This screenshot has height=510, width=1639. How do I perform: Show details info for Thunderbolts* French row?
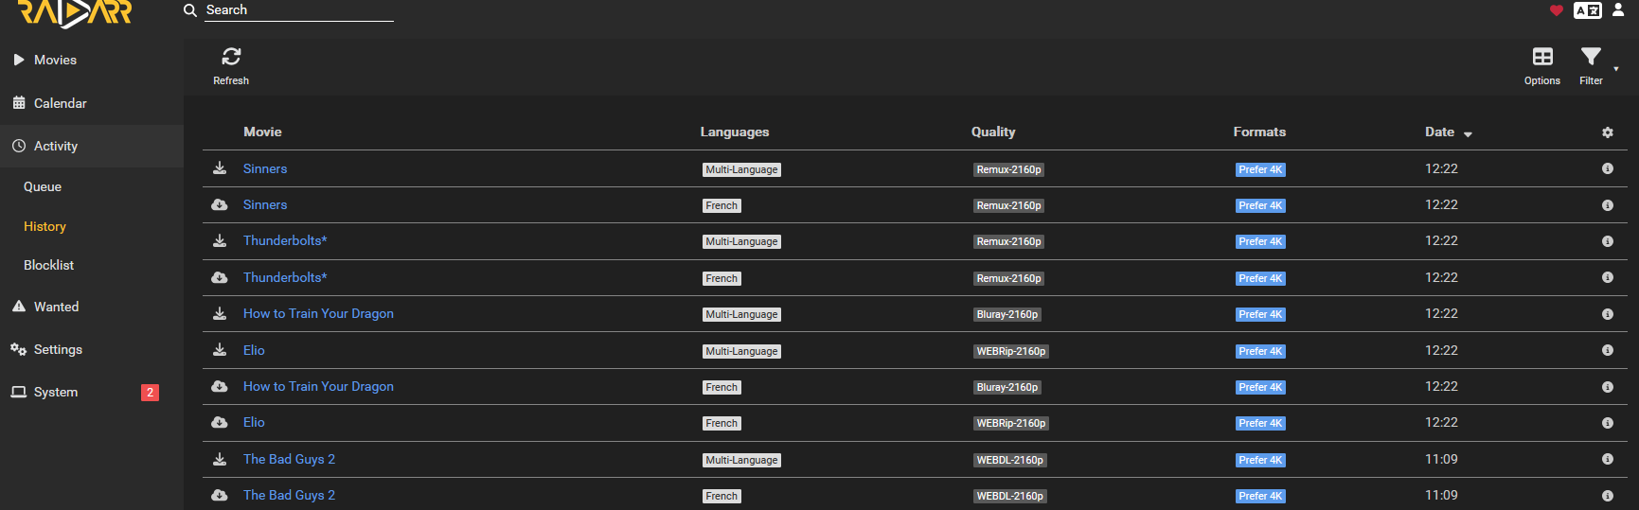1607,277
